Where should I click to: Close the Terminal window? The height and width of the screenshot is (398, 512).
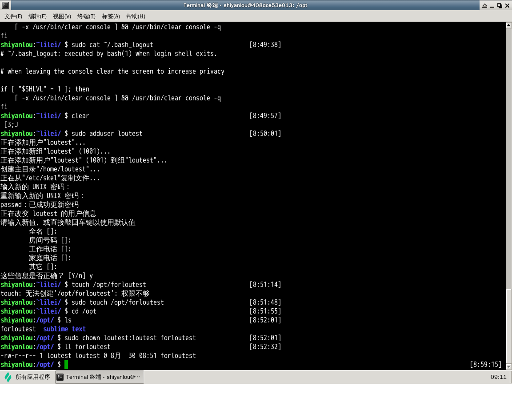tap(507, 5)
